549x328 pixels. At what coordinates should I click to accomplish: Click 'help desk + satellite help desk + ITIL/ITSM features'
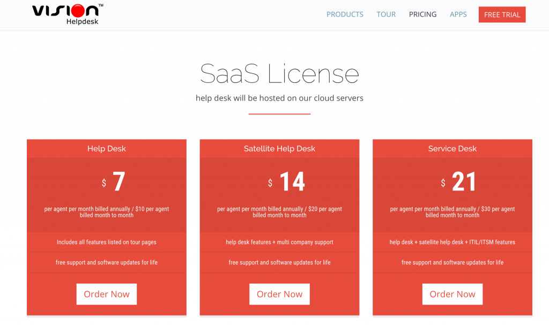452,242
